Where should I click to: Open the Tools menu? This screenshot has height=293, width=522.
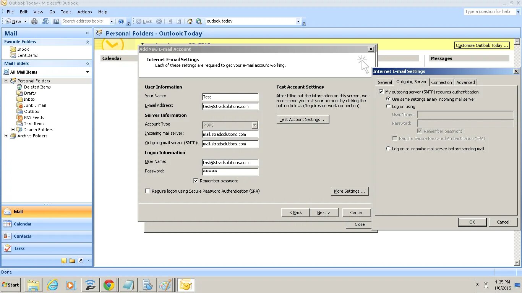[66, 12]
